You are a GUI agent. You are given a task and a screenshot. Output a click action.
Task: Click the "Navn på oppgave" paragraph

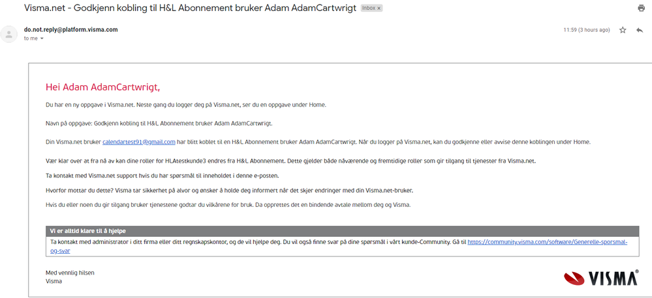(159, 123)
